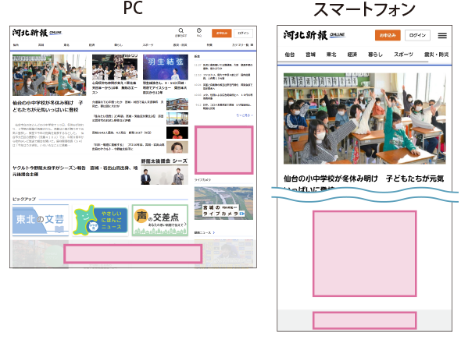Click the ログイン button on PC
Screen dimensions: 461x343
(243, 34)
